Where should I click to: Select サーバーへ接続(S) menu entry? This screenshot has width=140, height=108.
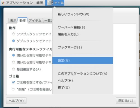[x=83, y=27]
